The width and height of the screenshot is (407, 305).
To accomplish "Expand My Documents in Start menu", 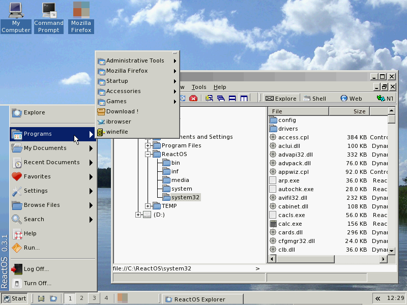I will coord(52,148).
